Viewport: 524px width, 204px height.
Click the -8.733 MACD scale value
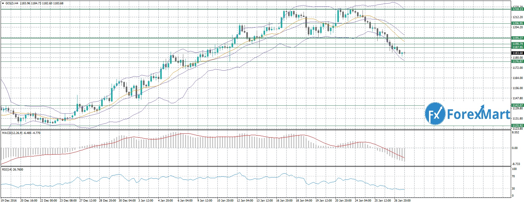tap(516, 164)
